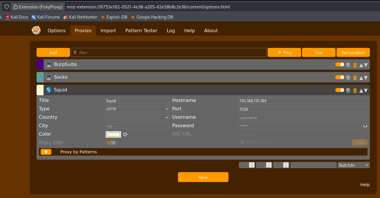Screen dimensions: 380x198
Task: Switch off the Squid proxy toggle
Action: pyautogui.click(x=340, y=90)
